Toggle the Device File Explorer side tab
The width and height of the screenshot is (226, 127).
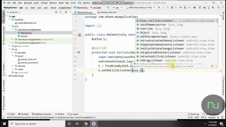[223, 86]
